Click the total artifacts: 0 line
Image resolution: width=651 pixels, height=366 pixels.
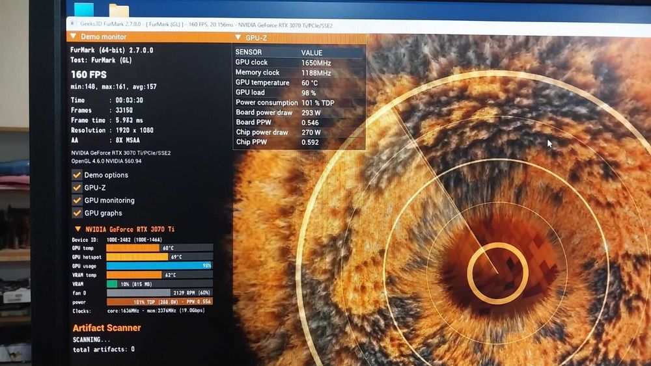(x=104, y=349)
